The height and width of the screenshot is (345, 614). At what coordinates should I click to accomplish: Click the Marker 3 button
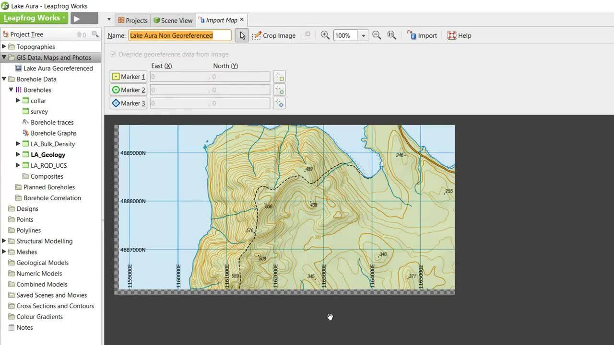click(x=129, y=103)
